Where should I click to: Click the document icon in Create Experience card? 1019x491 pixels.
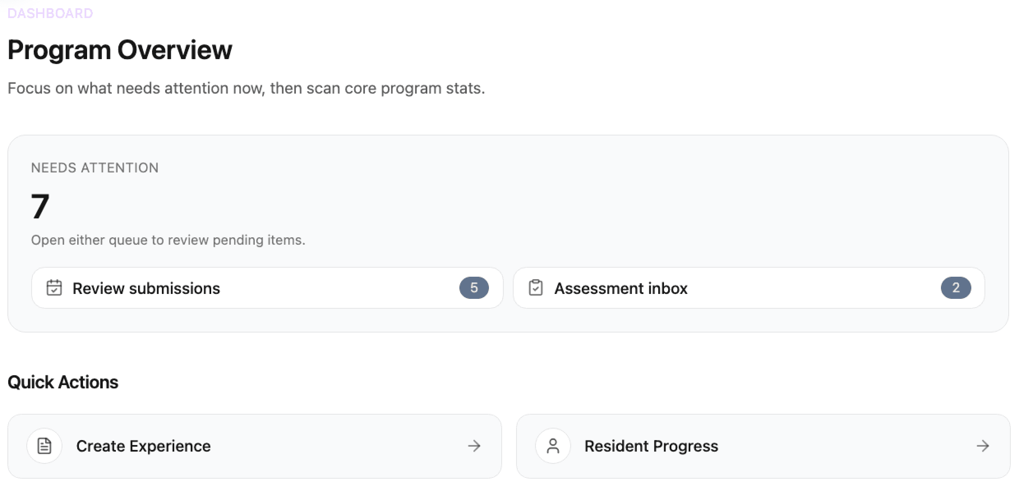44,446
